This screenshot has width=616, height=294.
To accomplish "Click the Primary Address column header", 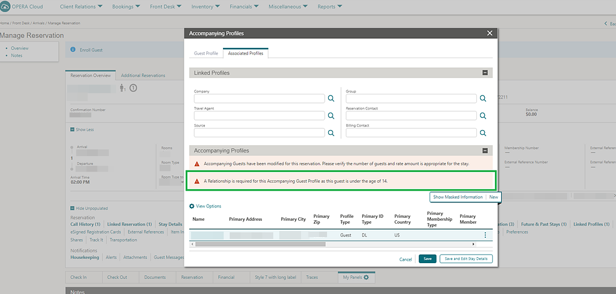I will point(245,219).
